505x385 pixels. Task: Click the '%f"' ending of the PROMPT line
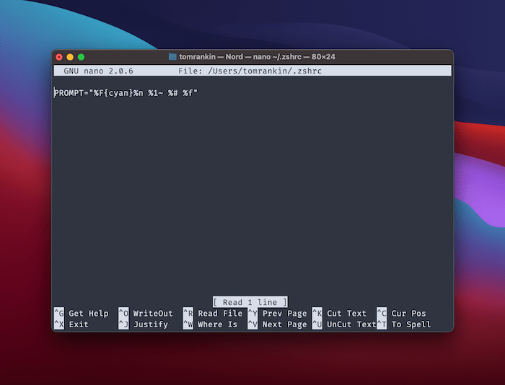tap(190, 93)
